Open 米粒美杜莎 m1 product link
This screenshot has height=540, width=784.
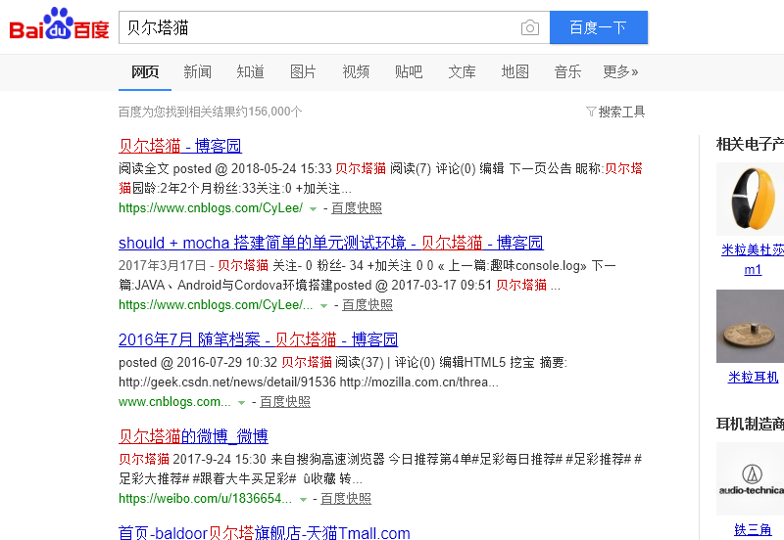(x=753, y=259)
